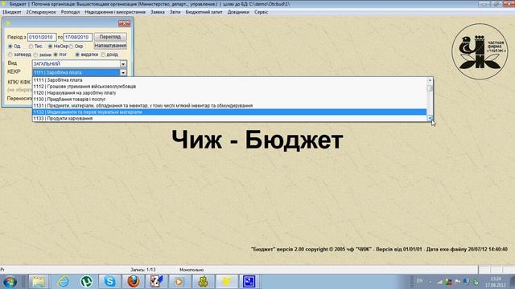Click the dropdown list scroll-down arrow
The width and height of the screenshot is (515, 289).
pos(430,118)
